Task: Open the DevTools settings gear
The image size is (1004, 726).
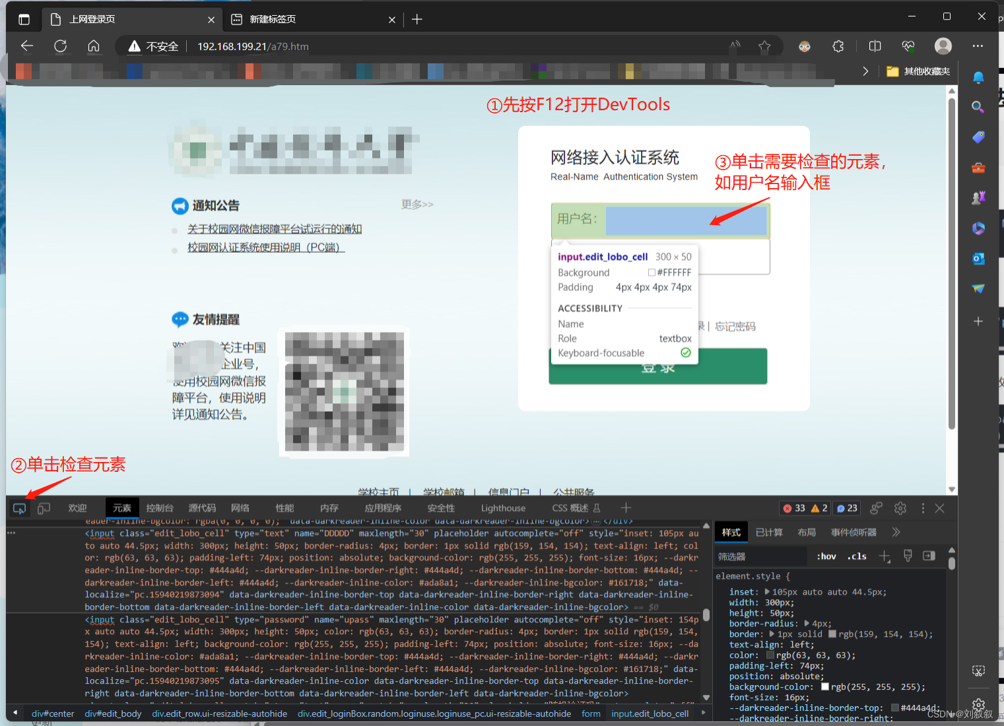Action: pos(900,508)
